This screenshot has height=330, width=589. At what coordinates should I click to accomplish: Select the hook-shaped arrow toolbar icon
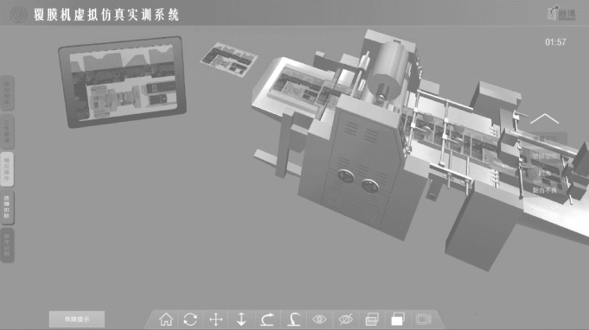[293, 320]
